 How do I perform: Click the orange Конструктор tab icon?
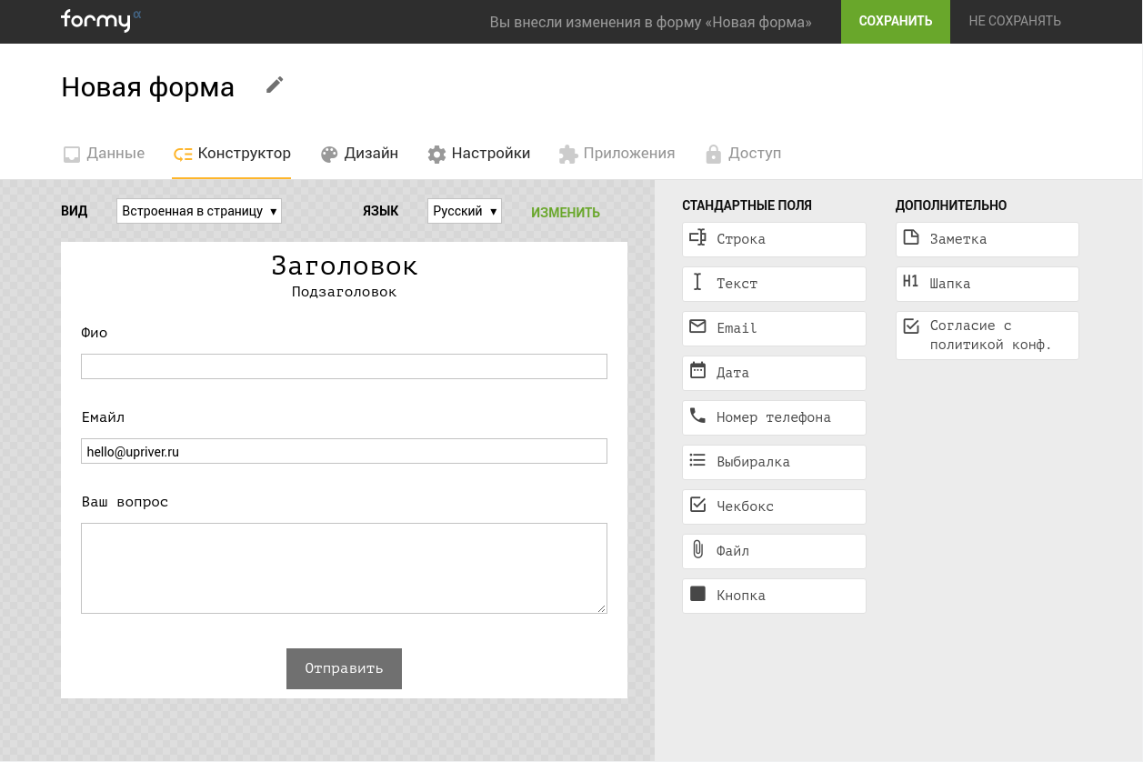pos(183,154)
